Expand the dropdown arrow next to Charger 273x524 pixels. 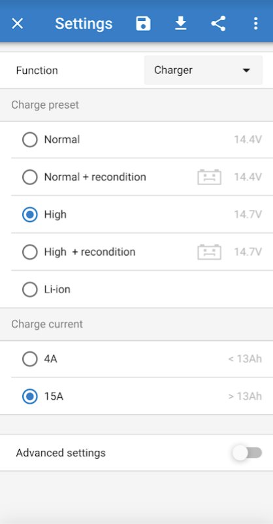(x=246, y=71)
